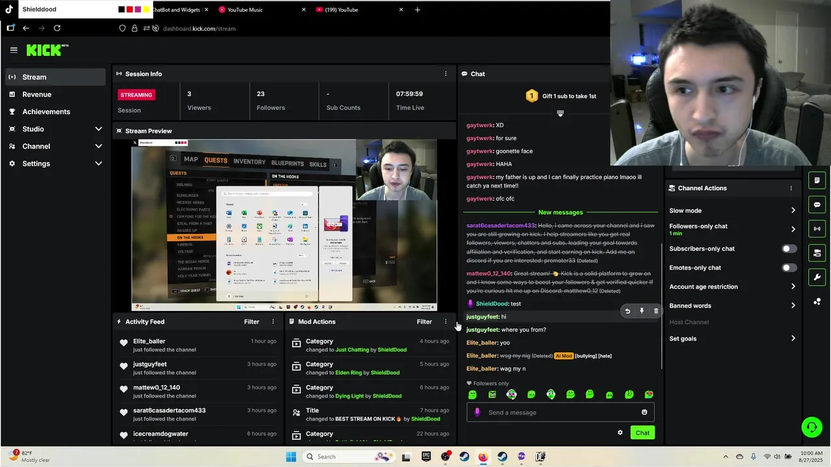Open the Activity Feed three-dot menu
Viewport: 831px width, 467px height.
pyautogui.click(x=273, y=322)
